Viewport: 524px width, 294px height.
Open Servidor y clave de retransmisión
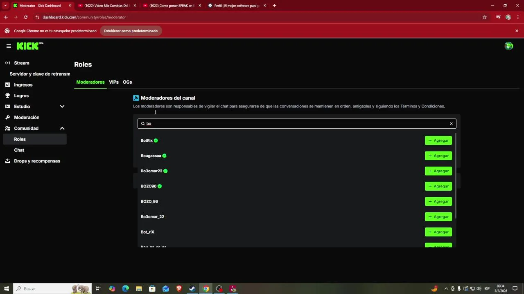(x=40, y=74)
